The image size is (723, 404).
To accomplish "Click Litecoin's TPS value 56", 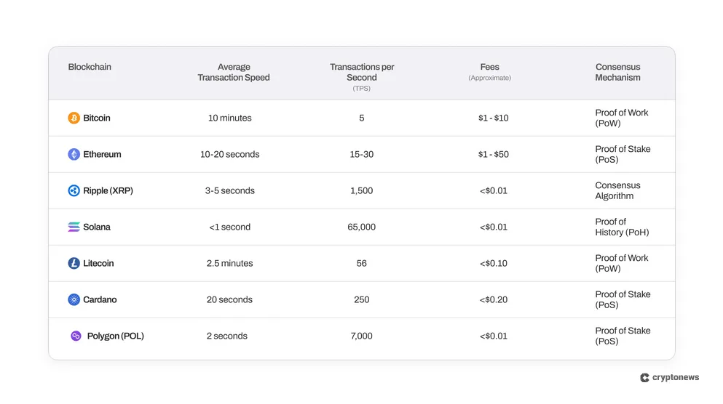I will [x=361, y=263].
